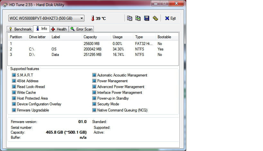The width and height of the screenshot is (263, 151).
Task: Select the Info tab
Action: pos(42,29)
